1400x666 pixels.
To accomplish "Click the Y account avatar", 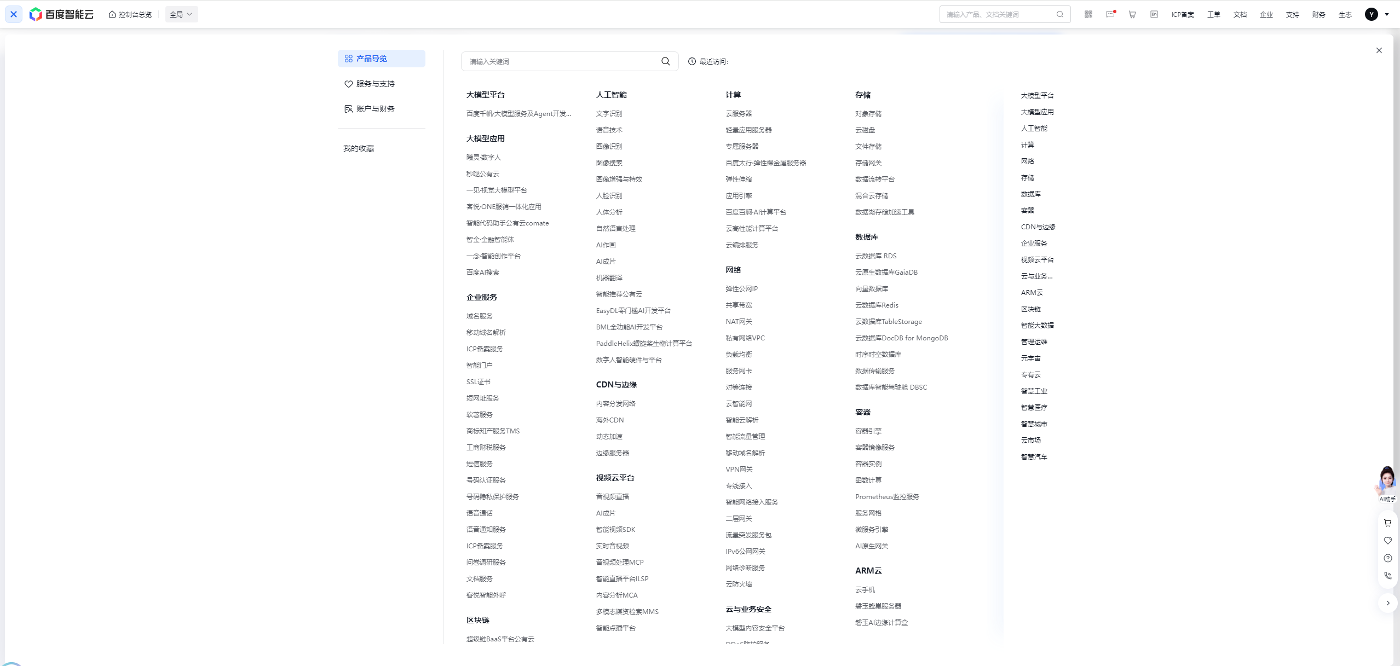I will 1372,14.
